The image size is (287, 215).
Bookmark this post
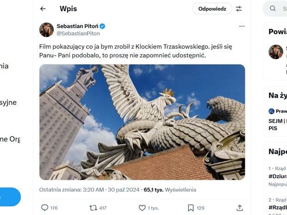pos(191,208)
